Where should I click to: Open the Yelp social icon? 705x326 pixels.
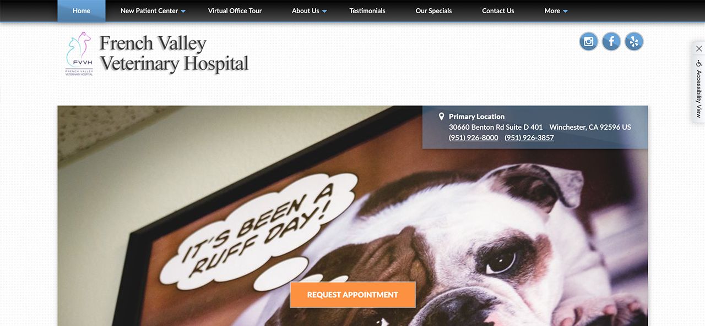(x=634, y=41)
